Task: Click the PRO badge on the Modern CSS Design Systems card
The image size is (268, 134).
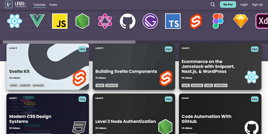Action: pos(82,99)
